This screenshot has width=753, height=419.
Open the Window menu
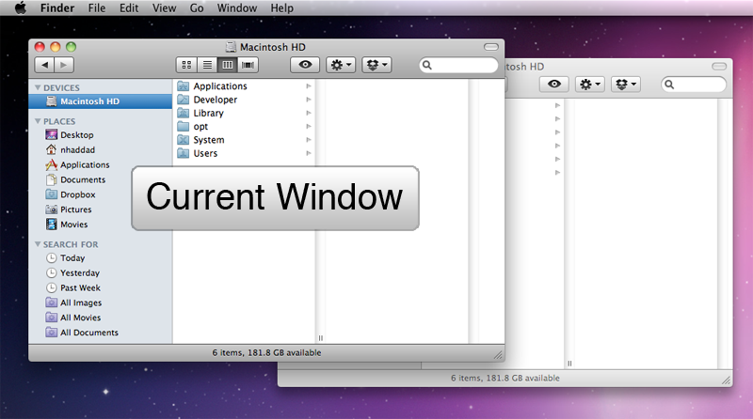tap(237, 8)
